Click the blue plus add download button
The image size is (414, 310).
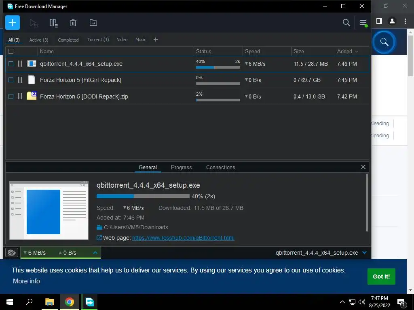13,23
